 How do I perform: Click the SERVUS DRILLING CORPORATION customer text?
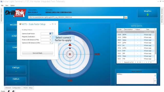(x=58, y=12)
